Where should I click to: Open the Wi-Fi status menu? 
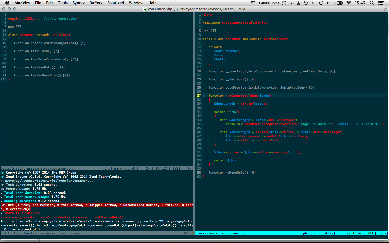tap(349, 3)
